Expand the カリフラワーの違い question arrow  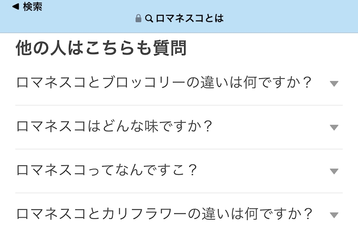[334, 215]
